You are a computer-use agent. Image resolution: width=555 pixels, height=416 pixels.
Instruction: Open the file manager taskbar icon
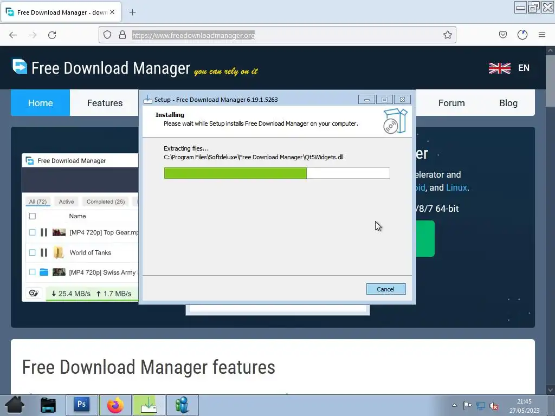[48, 405]
